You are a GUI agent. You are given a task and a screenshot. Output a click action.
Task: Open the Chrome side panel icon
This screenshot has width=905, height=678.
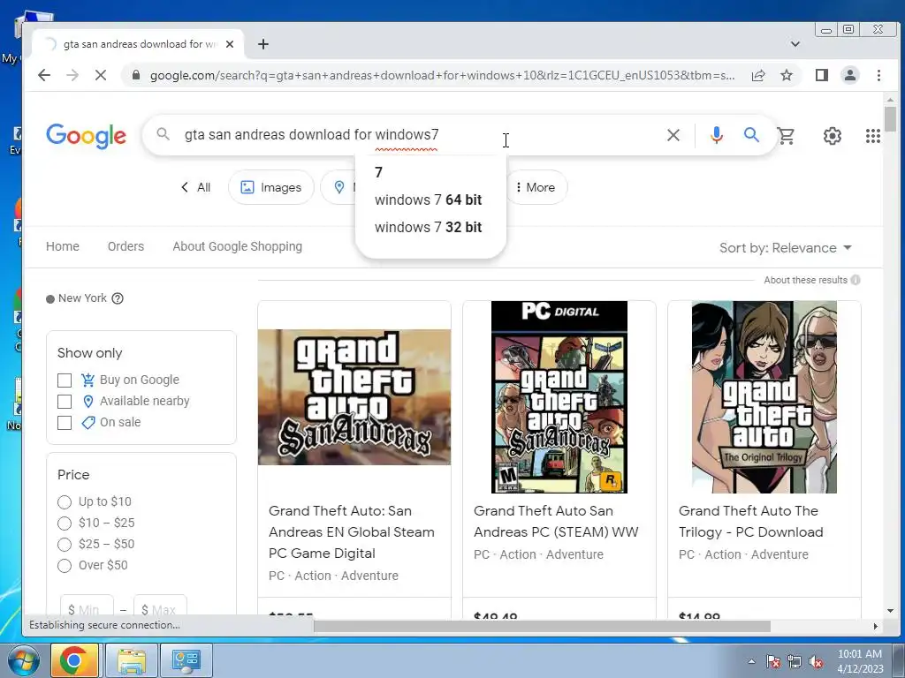click(822, 75)
